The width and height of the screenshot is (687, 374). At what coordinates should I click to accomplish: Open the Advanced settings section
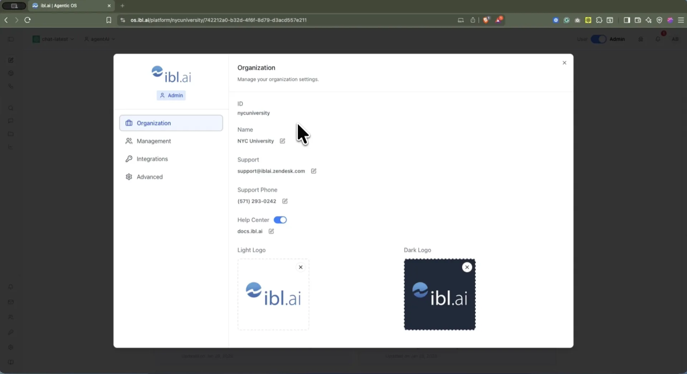point(171,177)
